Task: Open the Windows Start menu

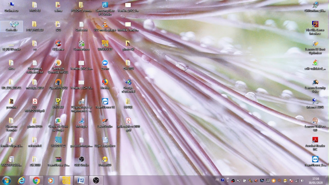Action: (6, 180)
